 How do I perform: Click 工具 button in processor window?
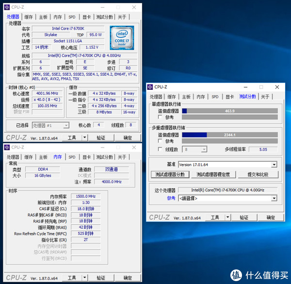[72, 138]
